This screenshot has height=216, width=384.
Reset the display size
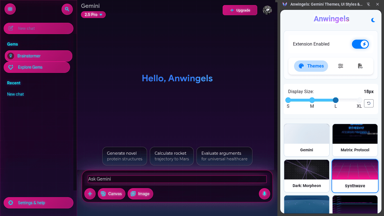(x=369, y=103)
